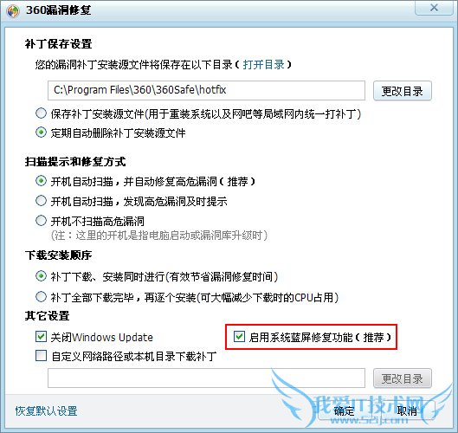Choose 开机自动扫描并自动修复高危漏洞 option
Screen dimensions: 458x433
click(41, 181)
